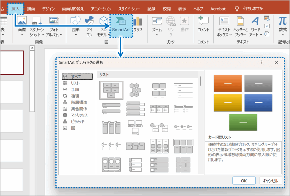Expand the テキストボックス dropdown
The width and height of the screenshot is (290, 196).
click(230, 35)
